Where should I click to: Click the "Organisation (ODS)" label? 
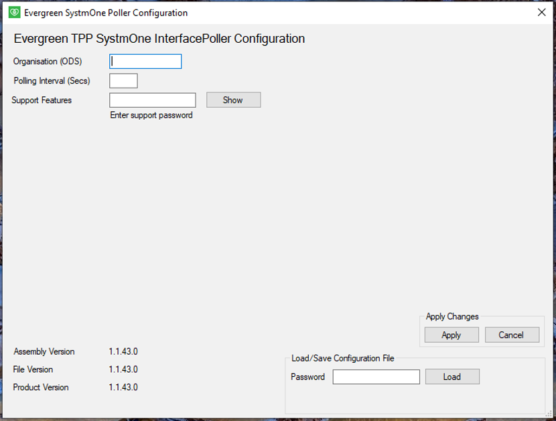pos(48,62)
